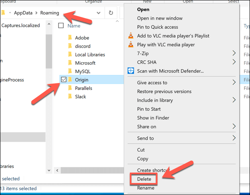Click the Microsoft Defender shield icon

131,71
